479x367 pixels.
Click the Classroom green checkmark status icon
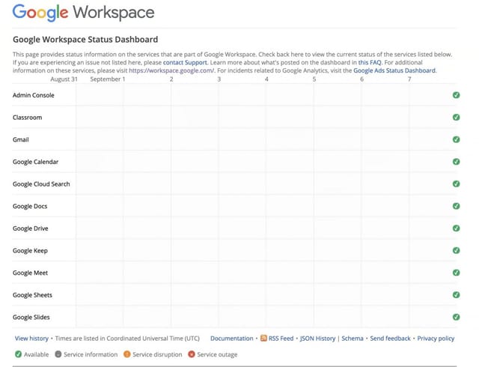[456, 118]
